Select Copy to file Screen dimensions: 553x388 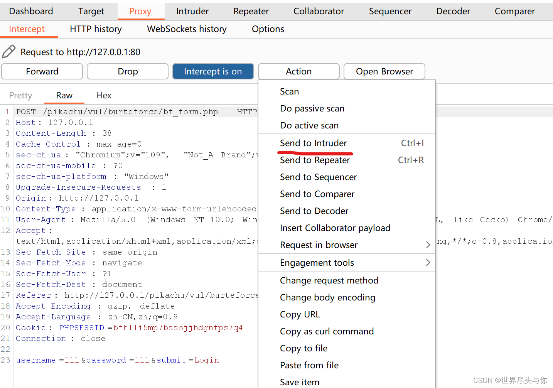coord(347,348)
